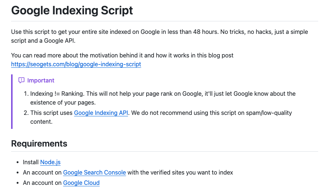Click the divider line under Requirements
This screenshot has height=190, width=327.
point(165,151)
